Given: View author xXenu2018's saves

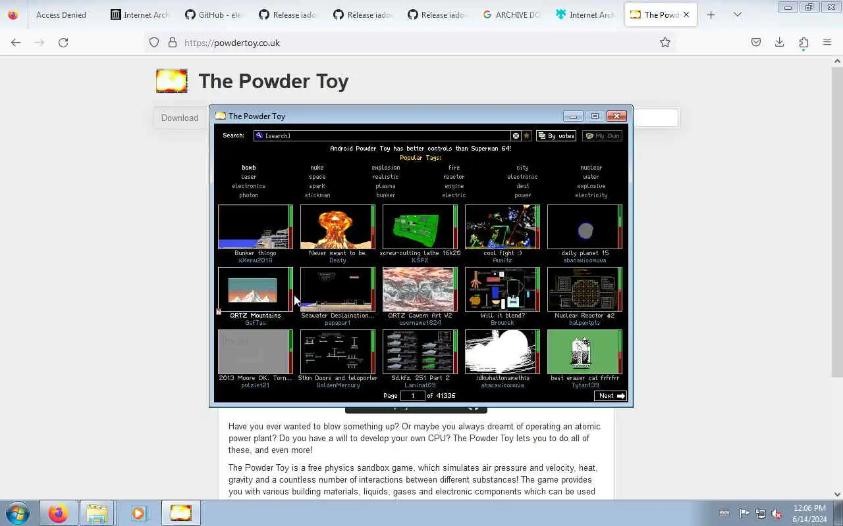Looking at the screenshot, I should [255, 260].
